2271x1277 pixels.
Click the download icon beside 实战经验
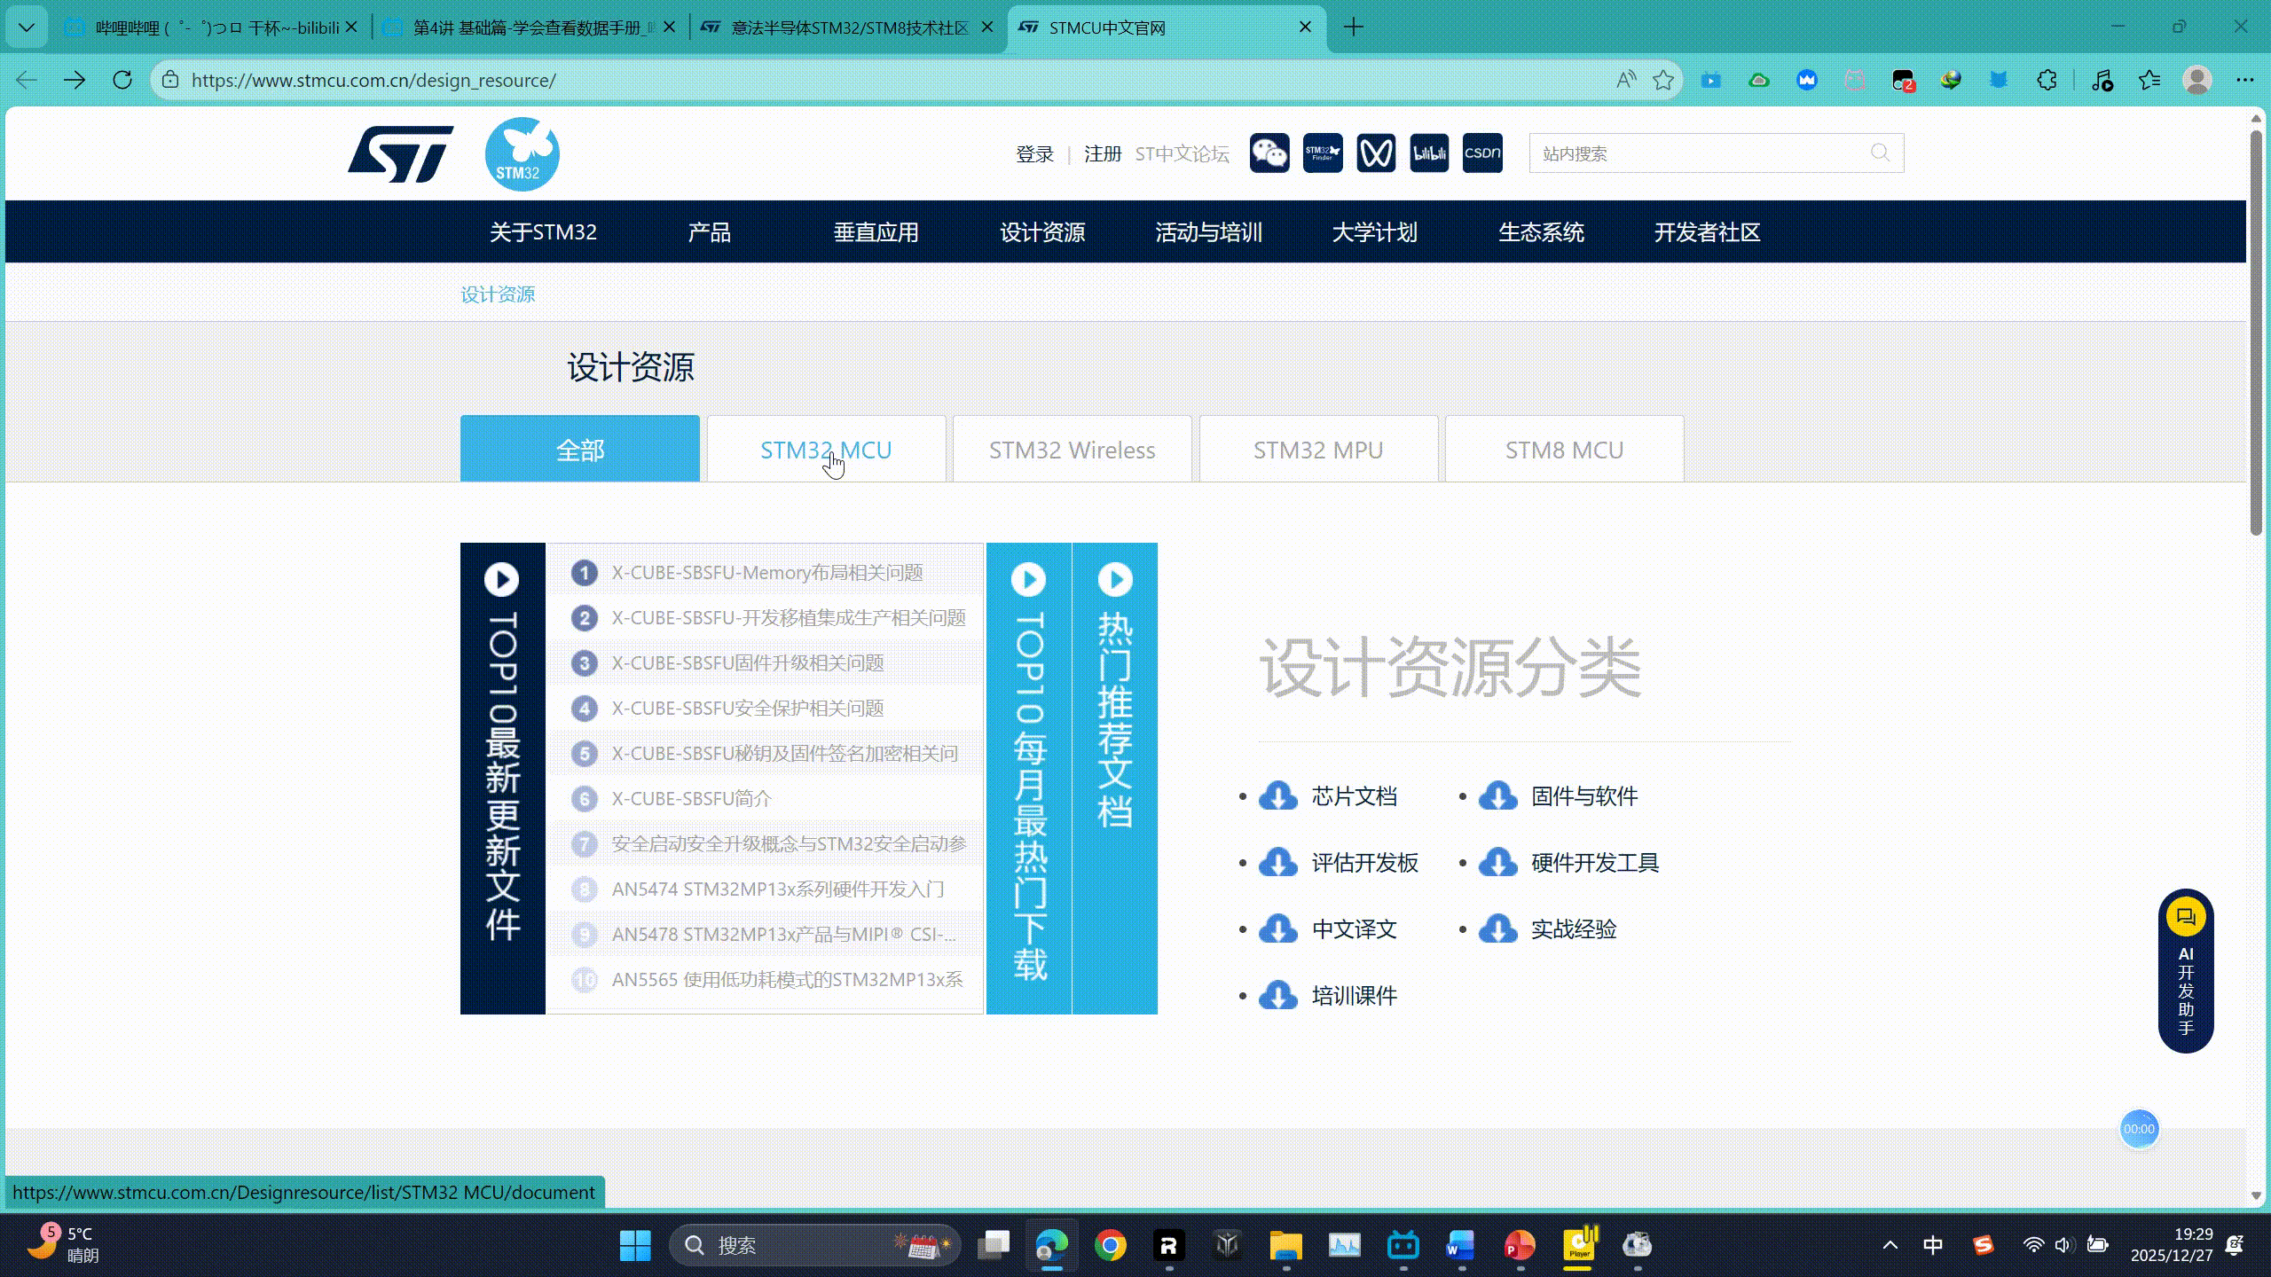click(x=1498, y=929)
